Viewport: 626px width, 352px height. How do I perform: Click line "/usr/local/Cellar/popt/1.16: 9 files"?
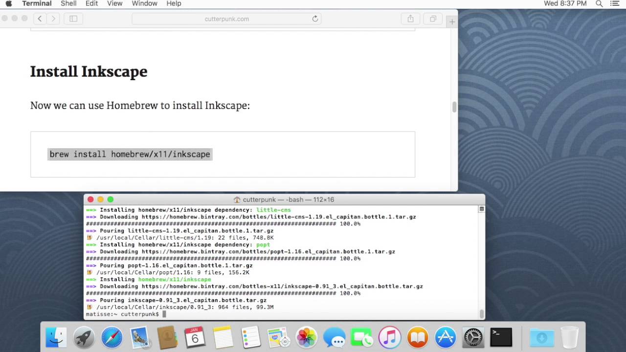(x=173, y=272)
